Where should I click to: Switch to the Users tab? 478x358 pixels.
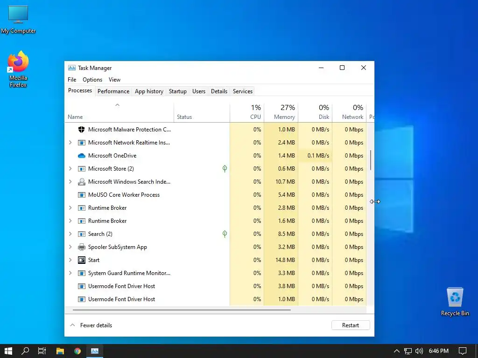[x=199, y=91]
